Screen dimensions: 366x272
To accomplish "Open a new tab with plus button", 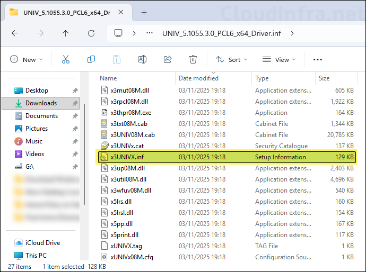I will (x=144, y=13).
